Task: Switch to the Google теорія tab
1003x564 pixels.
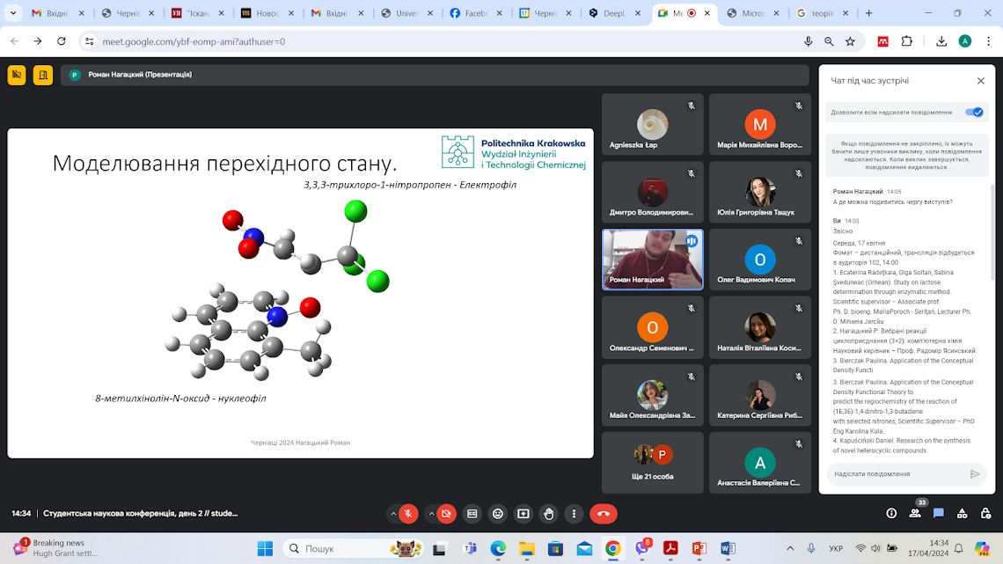Action: pyautogui.click(x=823, y=13)
